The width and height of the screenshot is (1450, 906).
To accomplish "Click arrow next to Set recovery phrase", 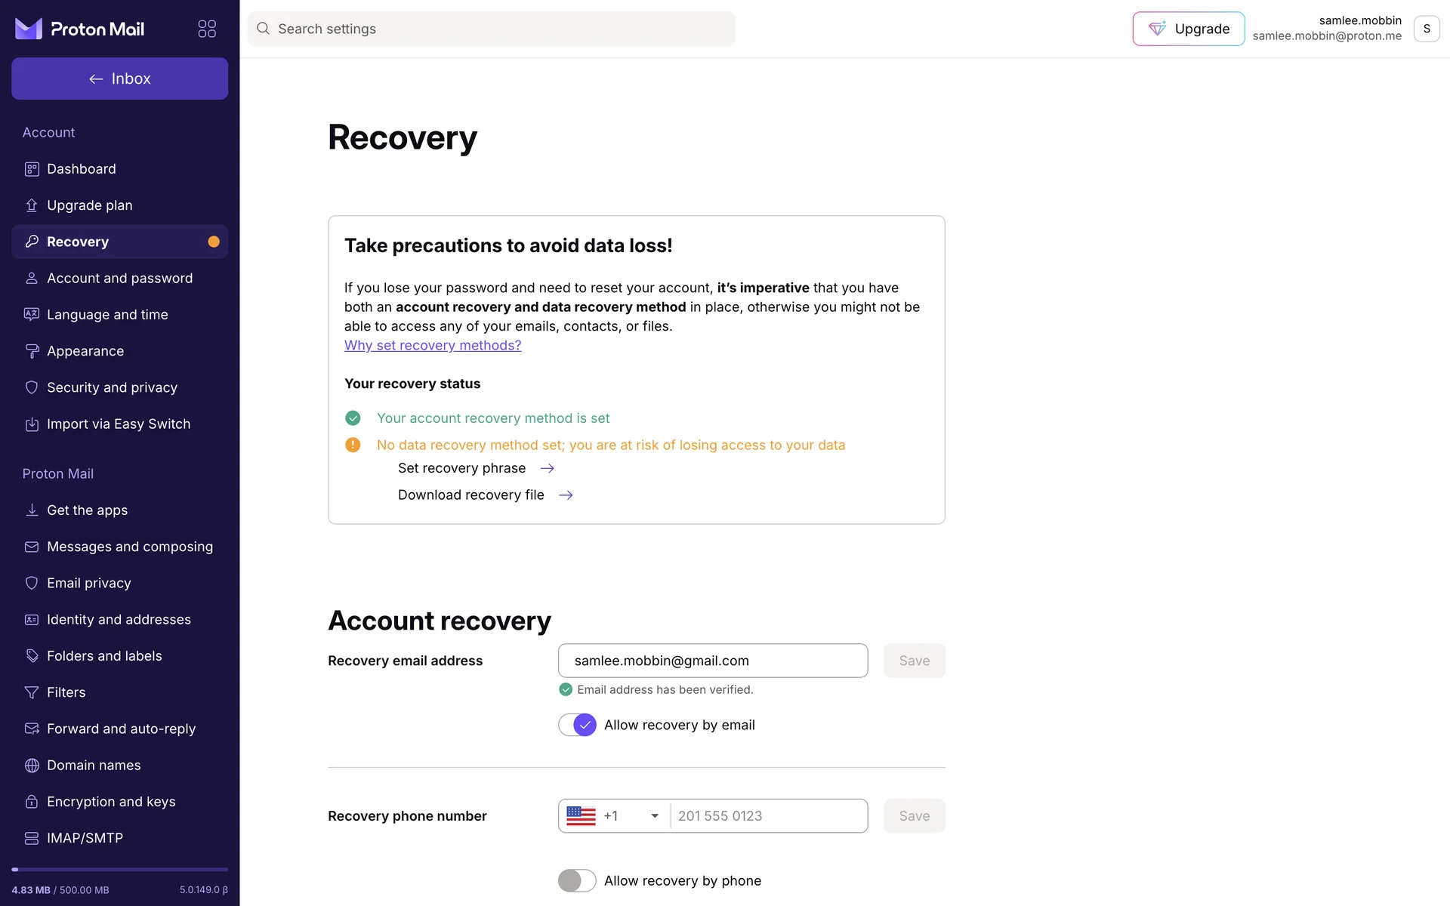I will pos(548,469).
